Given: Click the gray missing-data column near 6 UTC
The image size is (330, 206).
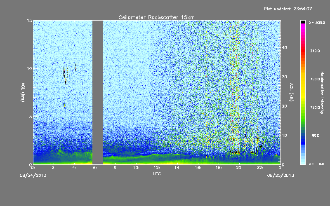Looking at the screenshot, I should (98, 92).
